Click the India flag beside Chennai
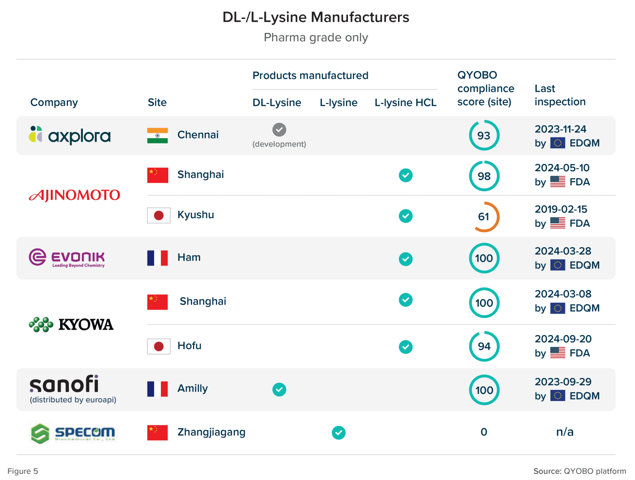Image resolution: width=635 pixels, height=480 pixels. [x=158, y=135]
